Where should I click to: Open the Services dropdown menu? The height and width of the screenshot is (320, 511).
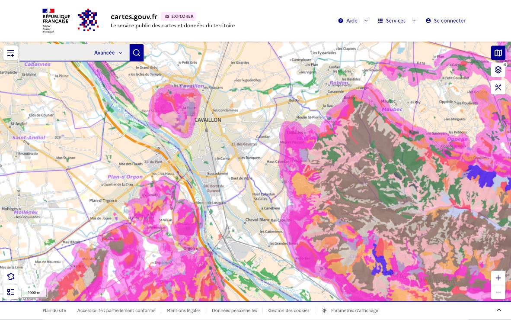(x=396, y=21)
